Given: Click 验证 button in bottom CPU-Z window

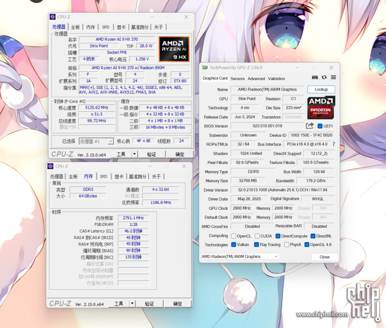Looking at the screenshot, I should click(x=149, y=304).
